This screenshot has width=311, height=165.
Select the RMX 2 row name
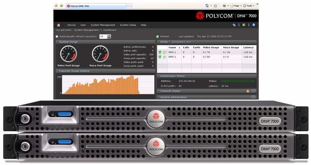172,57
